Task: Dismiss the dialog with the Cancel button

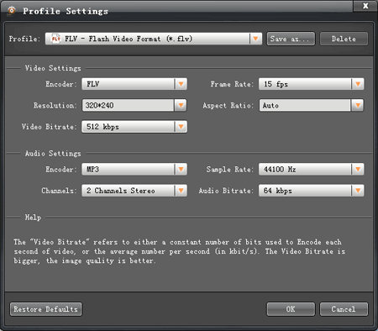Action: point(344,309)
